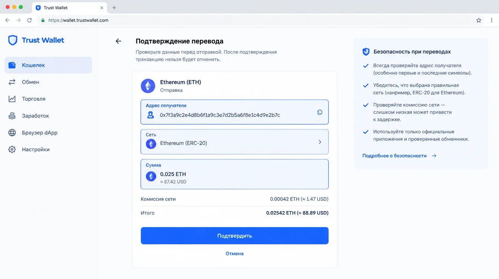
Task: Click the Trust Wallet shield logo
Action: tap(13, 40)
